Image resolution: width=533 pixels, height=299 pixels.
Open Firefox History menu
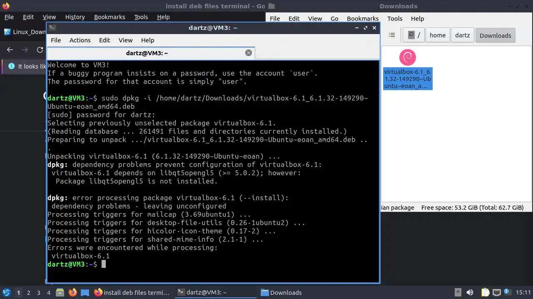(75, 17)
